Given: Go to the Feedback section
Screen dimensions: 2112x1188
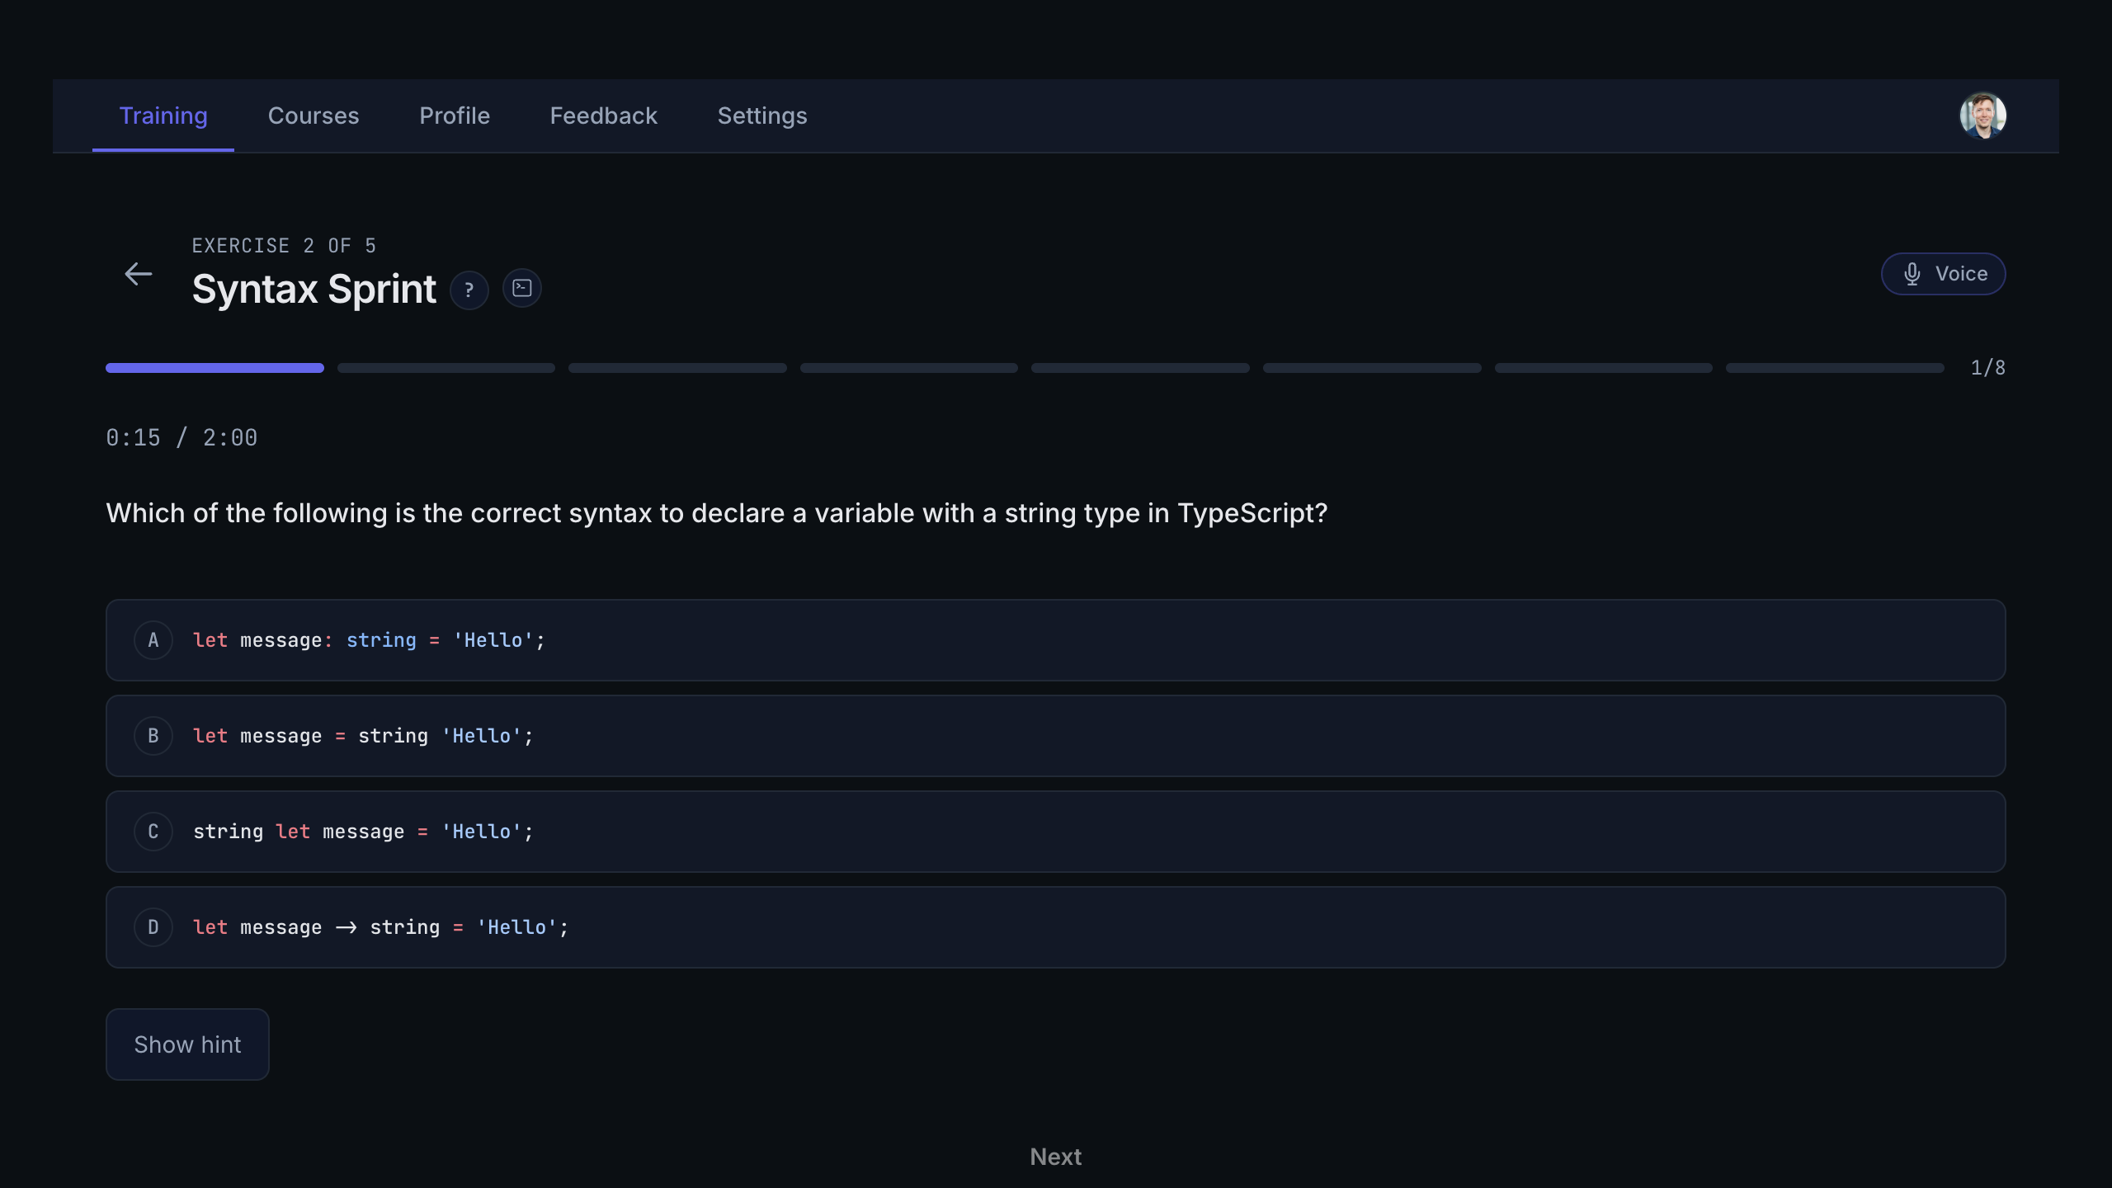Looking at the screenshot, I should pyautogui.click(x=603, y=115).
